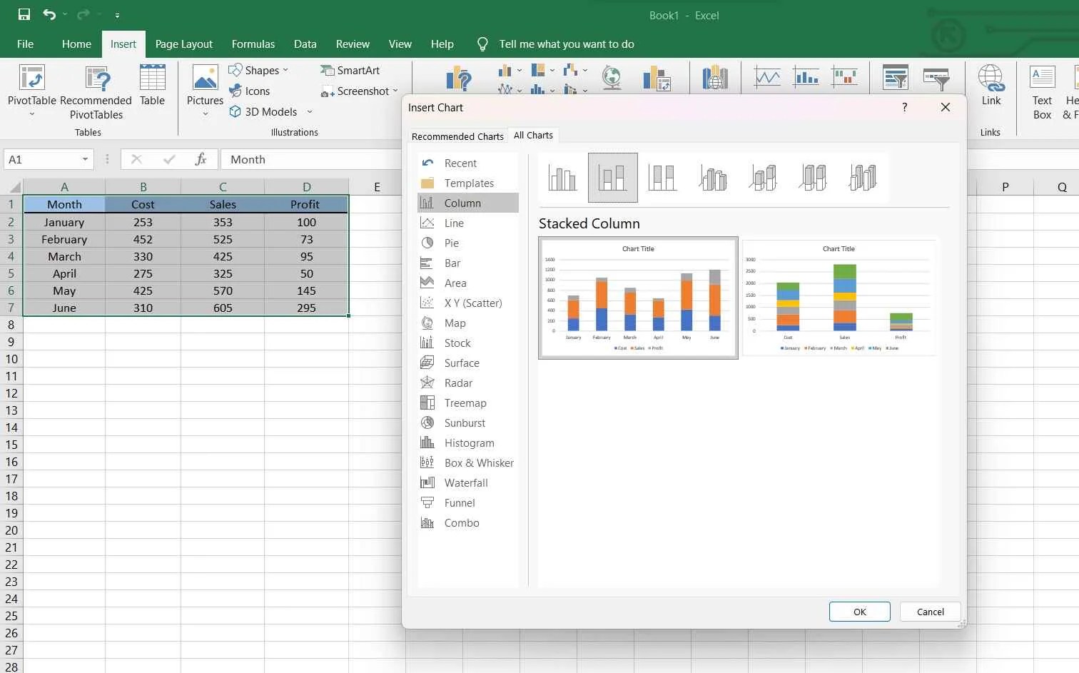Expand the 3D Models dropdown arrow

point(309,111)
